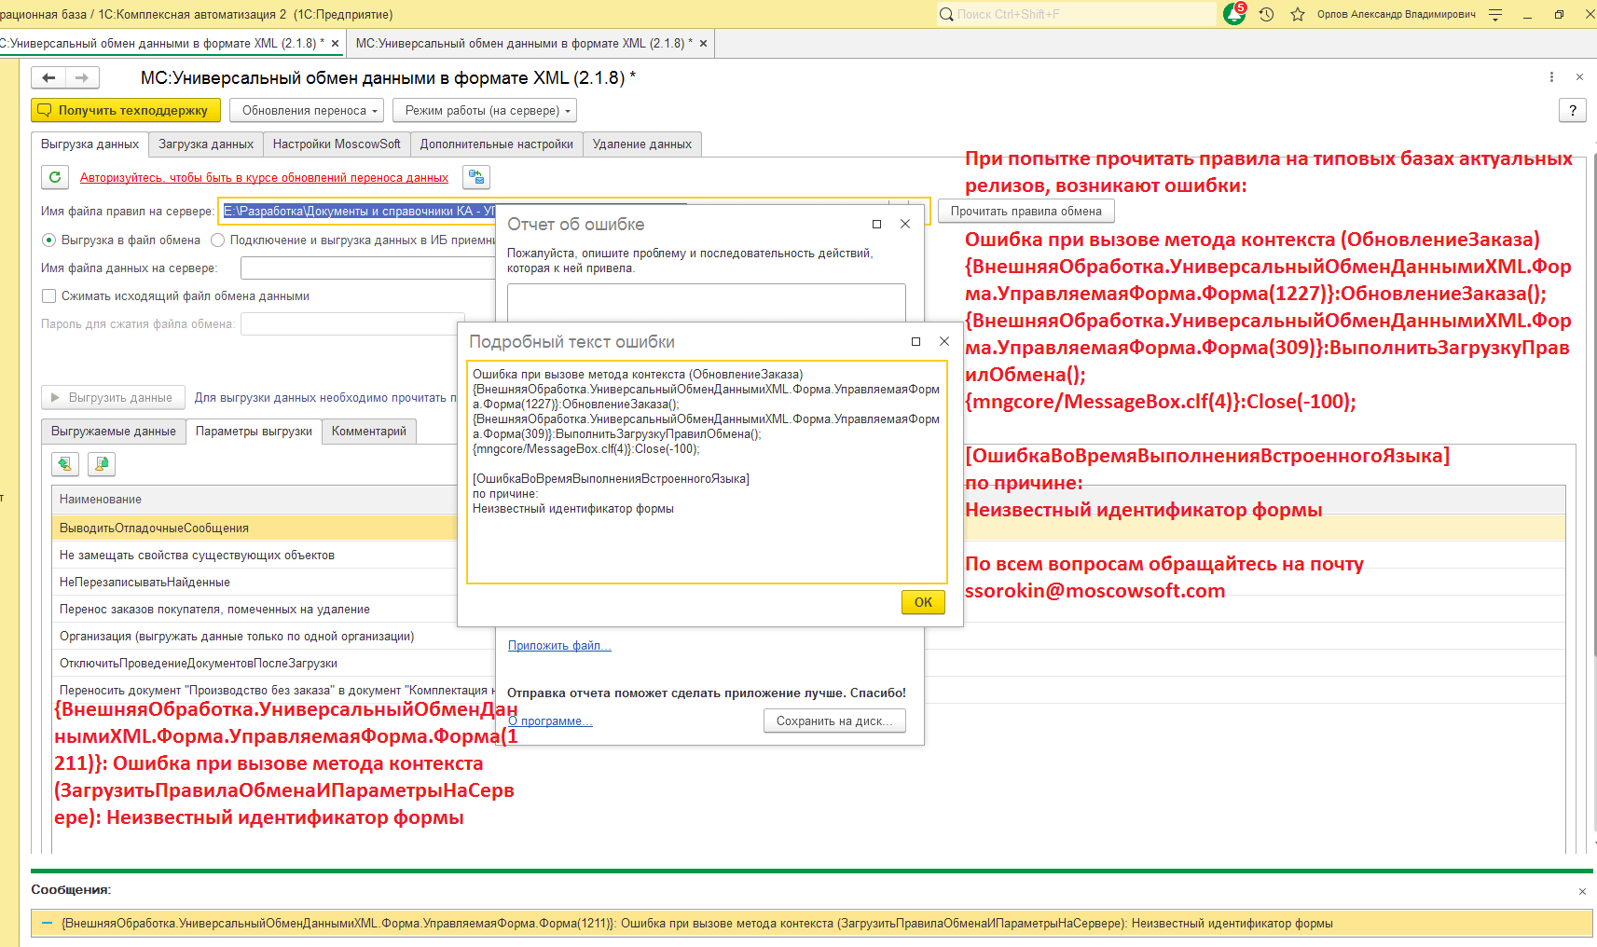The height and width of the screenshot is (947, 1597).
Task: Close the first XML exchange tab
Action: click(x=335, y=44)
